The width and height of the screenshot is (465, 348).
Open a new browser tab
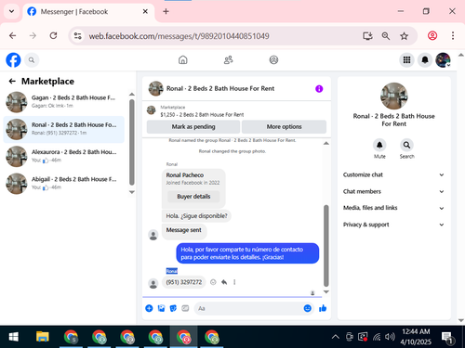point(166,11)
